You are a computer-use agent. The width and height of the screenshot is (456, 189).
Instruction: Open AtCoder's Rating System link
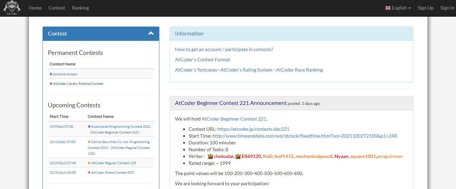tap(247, 70)
